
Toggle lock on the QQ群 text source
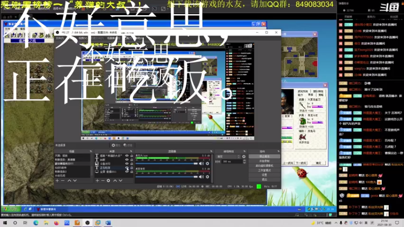click(x=131, y=159)
